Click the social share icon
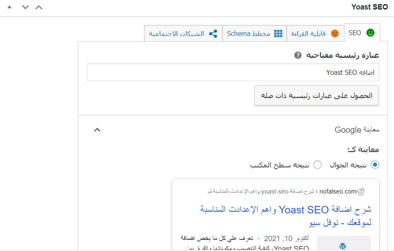The image size is (394, 251). tap(213, 33)
